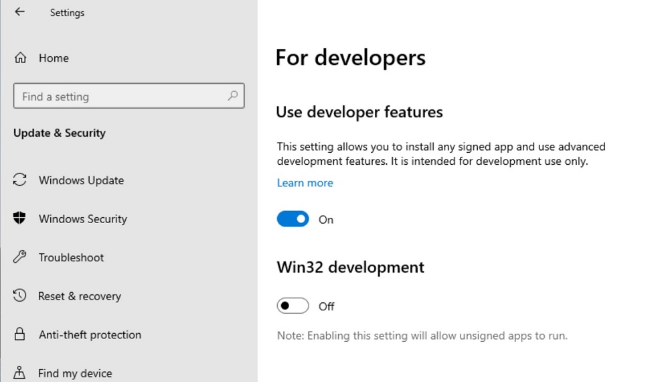Click the Find a setting search box

pos(120,97)
